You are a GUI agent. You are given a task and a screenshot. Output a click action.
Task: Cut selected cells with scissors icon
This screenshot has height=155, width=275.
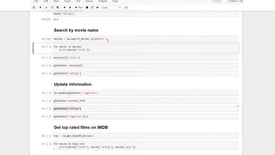click(x=47, y=8)
